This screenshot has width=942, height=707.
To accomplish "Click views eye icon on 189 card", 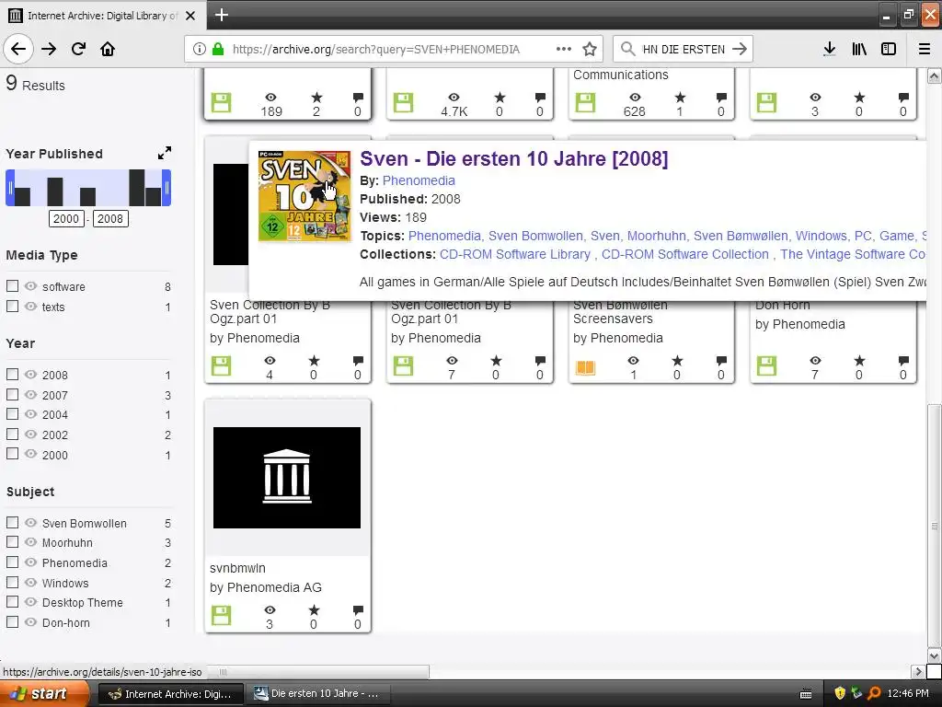I will tap(271, 98).
